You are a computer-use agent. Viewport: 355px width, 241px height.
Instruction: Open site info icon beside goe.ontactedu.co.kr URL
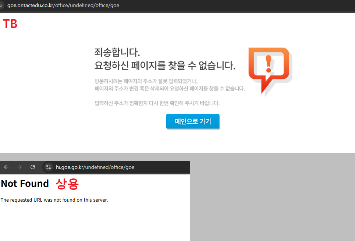coord(1,6)
